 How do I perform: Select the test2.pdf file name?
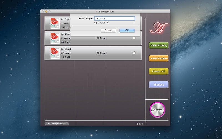point(66,34)
